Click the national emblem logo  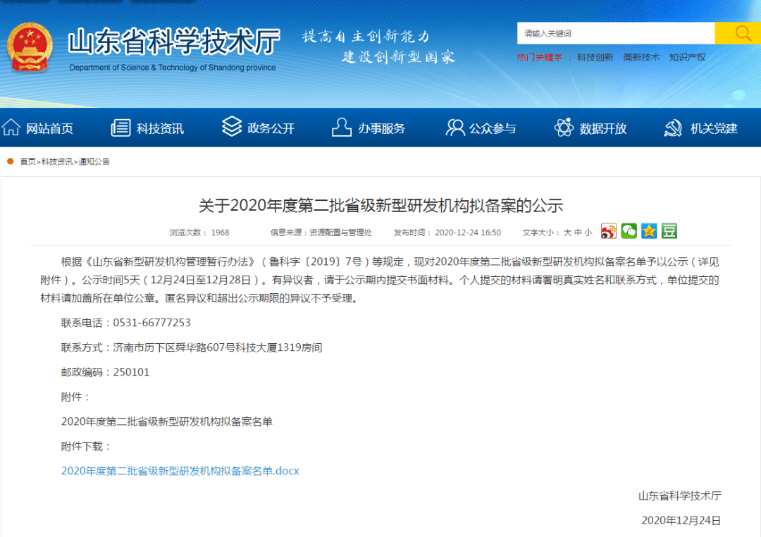click(x=30, y=48)
